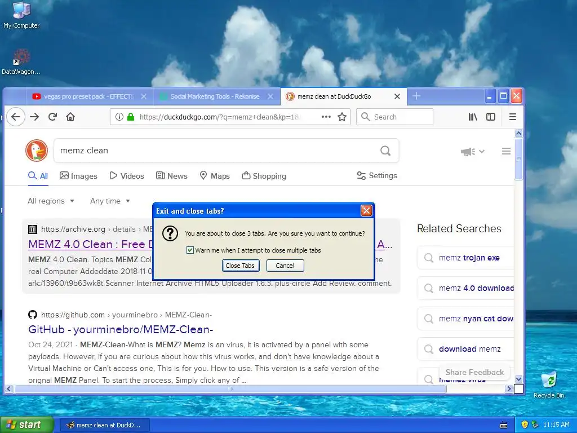Click the https://github.com result URL text
The height and width of the screenshot is (433, 577).
click(x=73, y=315)
